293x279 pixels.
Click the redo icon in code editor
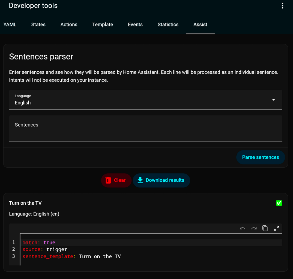pyautogui.click(x=254, y=228)
